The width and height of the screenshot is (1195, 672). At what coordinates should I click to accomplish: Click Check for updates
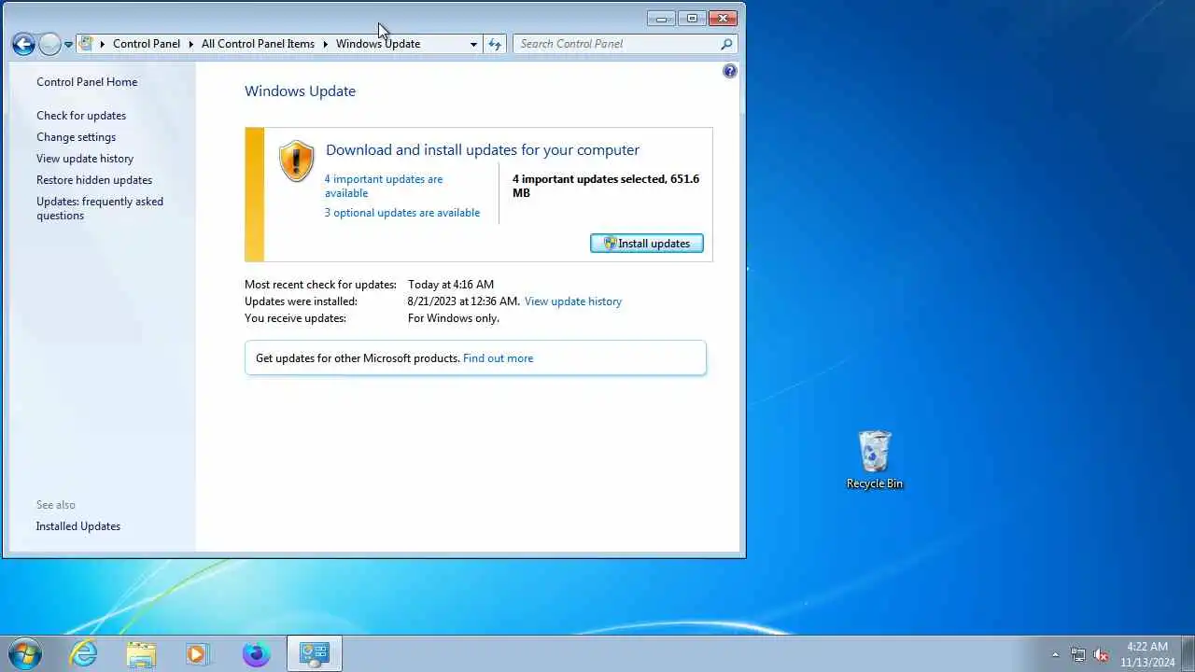[81, 116]
